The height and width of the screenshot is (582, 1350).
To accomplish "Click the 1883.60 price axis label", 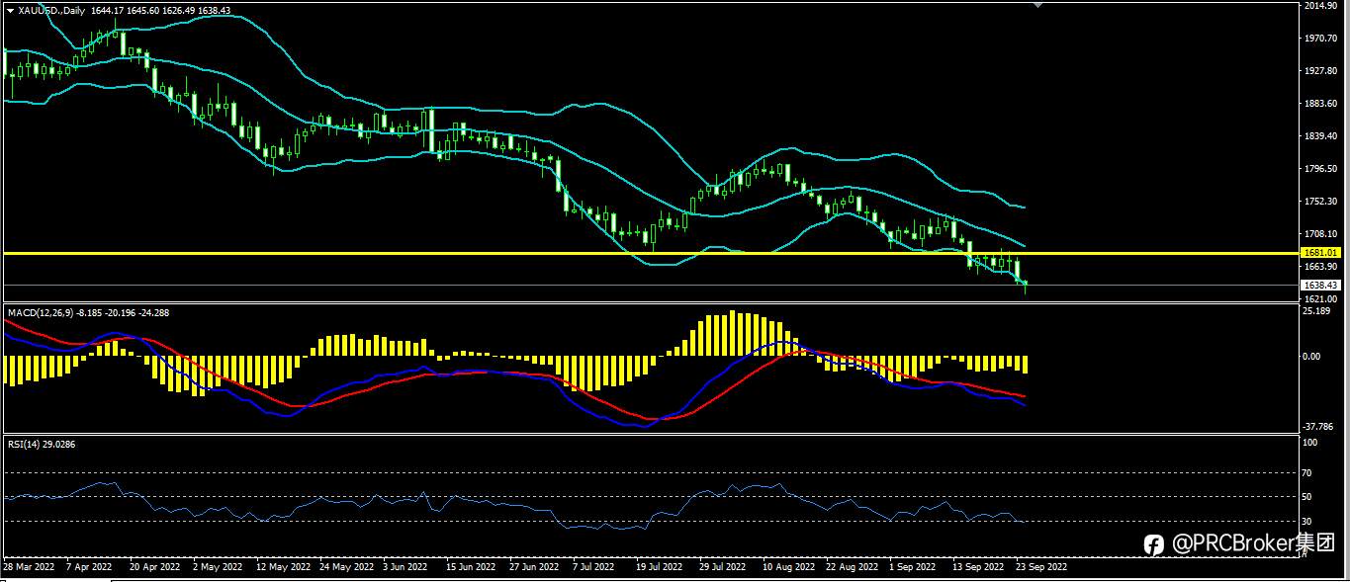I will [x=1321, y=104].
